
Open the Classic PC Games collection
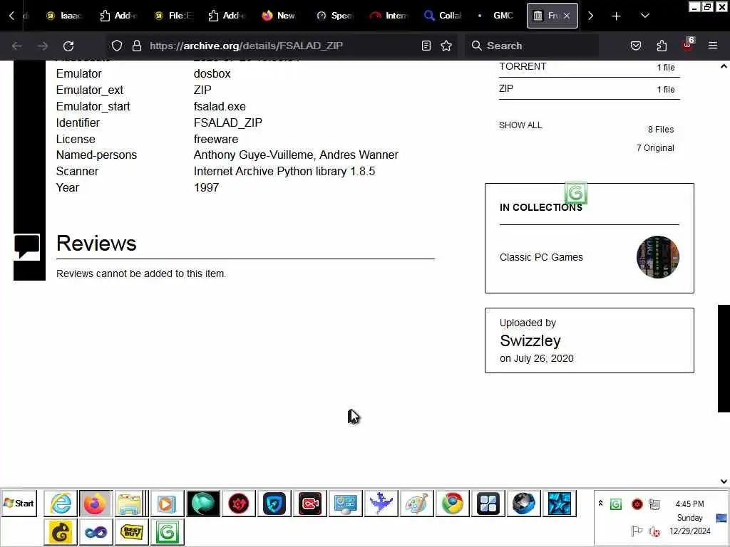point(541,257)
